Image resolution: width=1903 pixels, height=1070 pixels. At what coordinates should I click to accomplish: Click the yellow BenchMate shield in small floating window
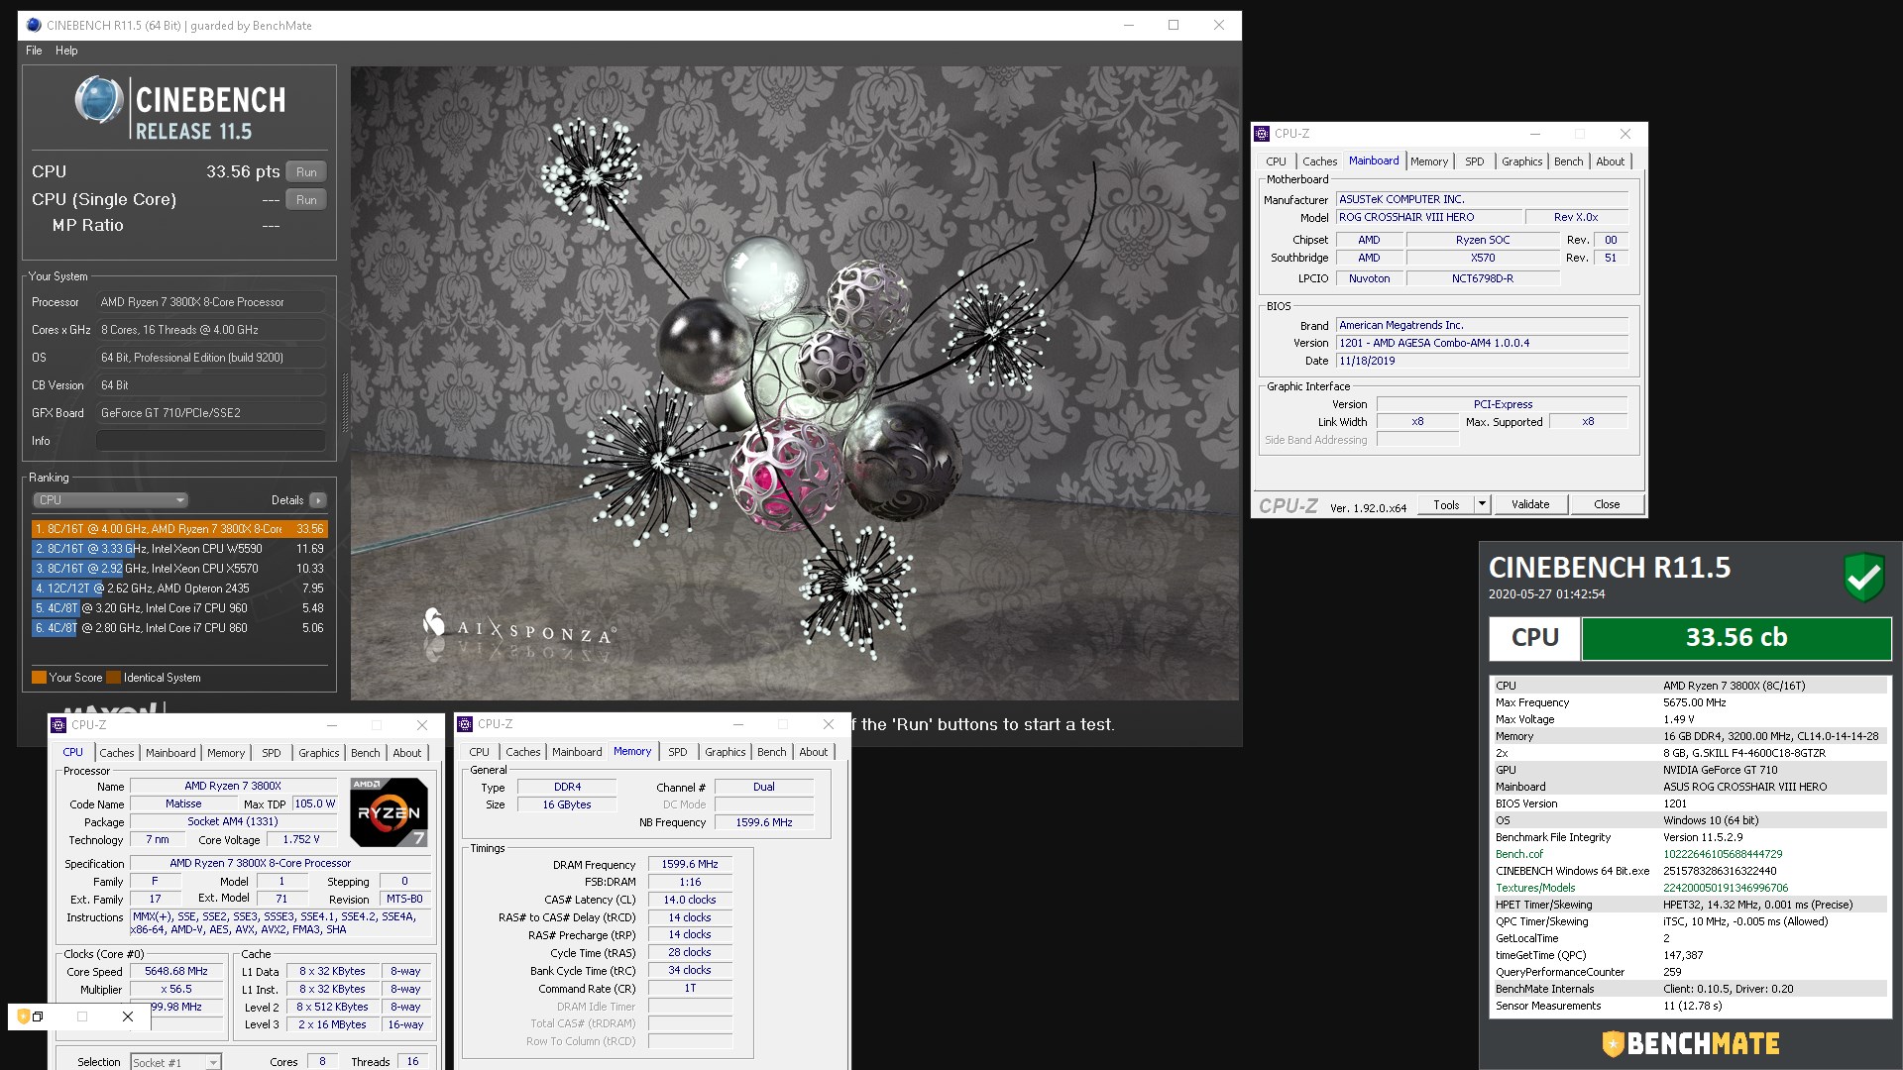point(23,1016)
